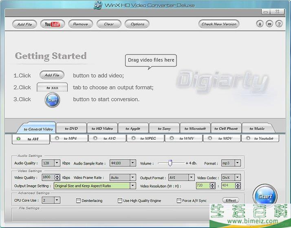Click the Volume slider handle

click(170, 163)
